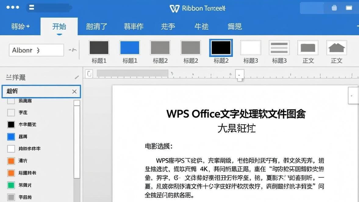Click the rectangle window icon top right

349,8
